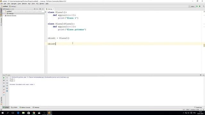Image resolution: width=205 pixels, height=115 pixels.
Task: Click 'class Klasa2(Klasa1):' code line
Action: 61,24
